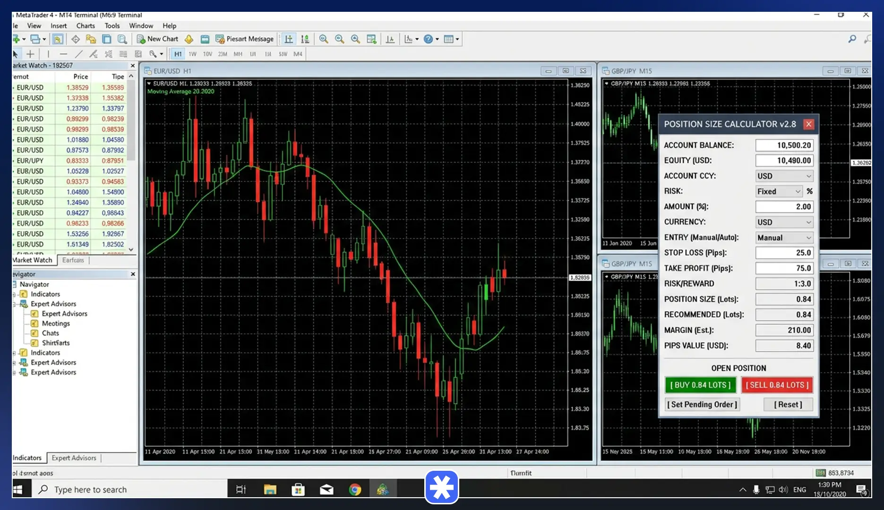Image resolution: width=884 pixels, height=510 pixels.
Task: Click the help question mark icon
Action: pos(428,39)
